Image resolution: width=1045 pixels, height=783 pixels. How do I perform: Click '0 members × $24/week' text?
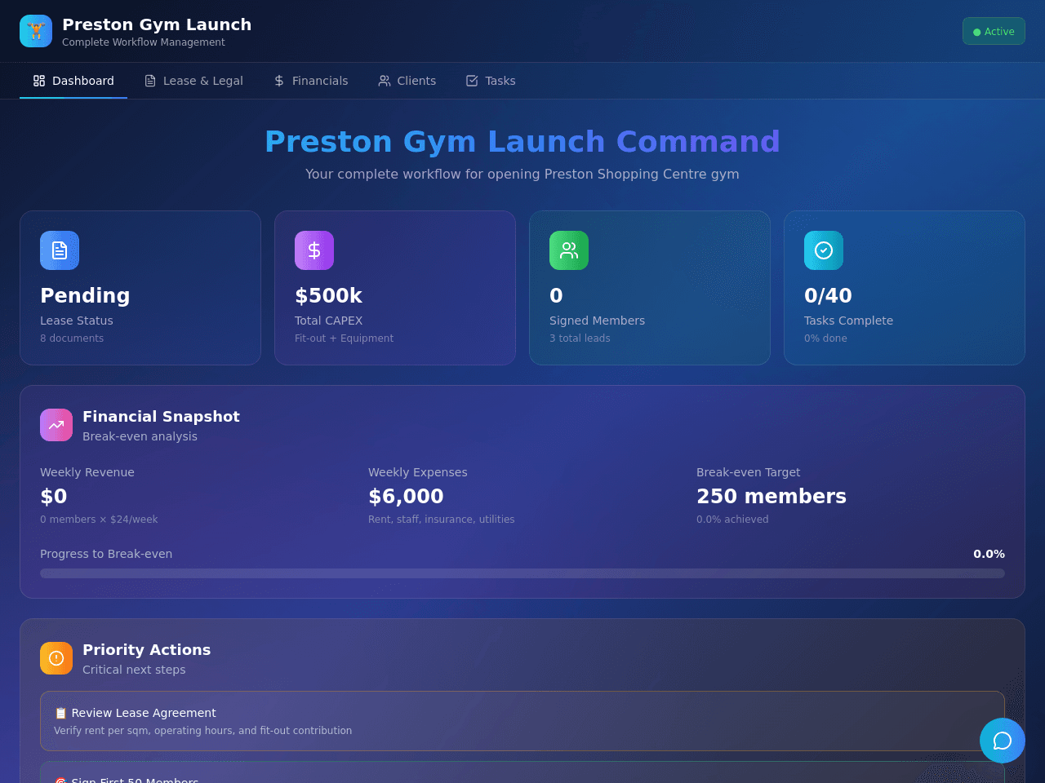click(99, 520)
